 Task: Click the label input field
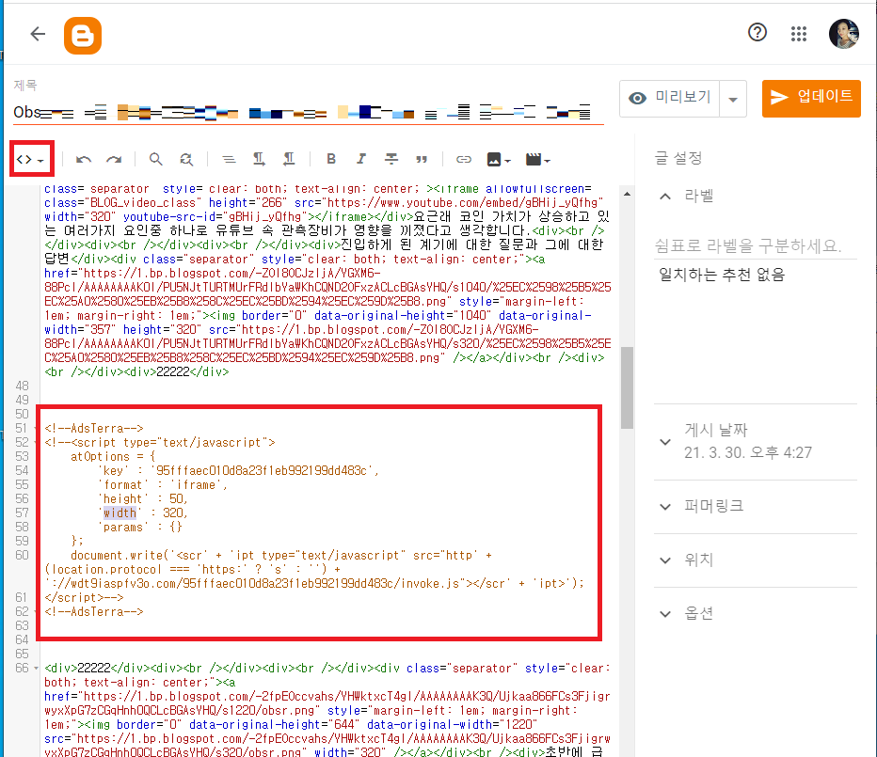pyautogui.click(x=755, y=244)
